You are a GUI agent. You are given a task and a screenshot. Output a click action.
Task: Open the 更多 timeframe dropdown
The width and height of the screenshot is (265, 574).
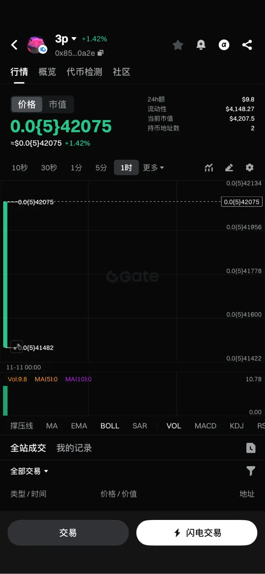pyautogui.click(x=153, y=168)
